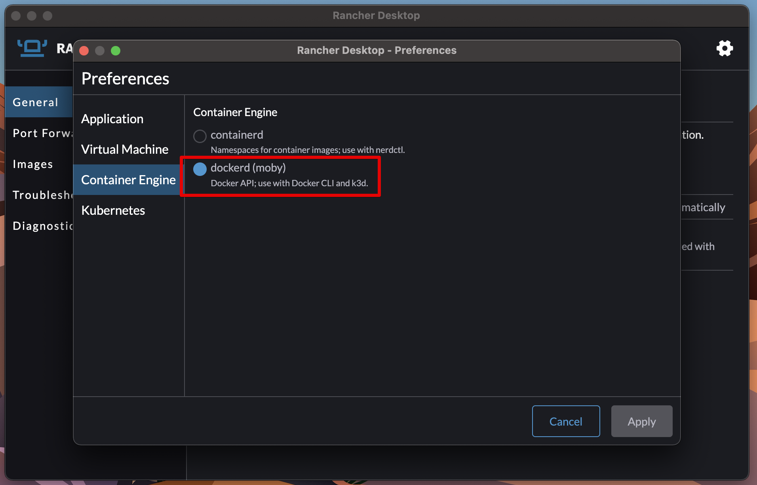Click the Apply button
This screenshot has height=485, width=757.
click(x=641, y=421)
